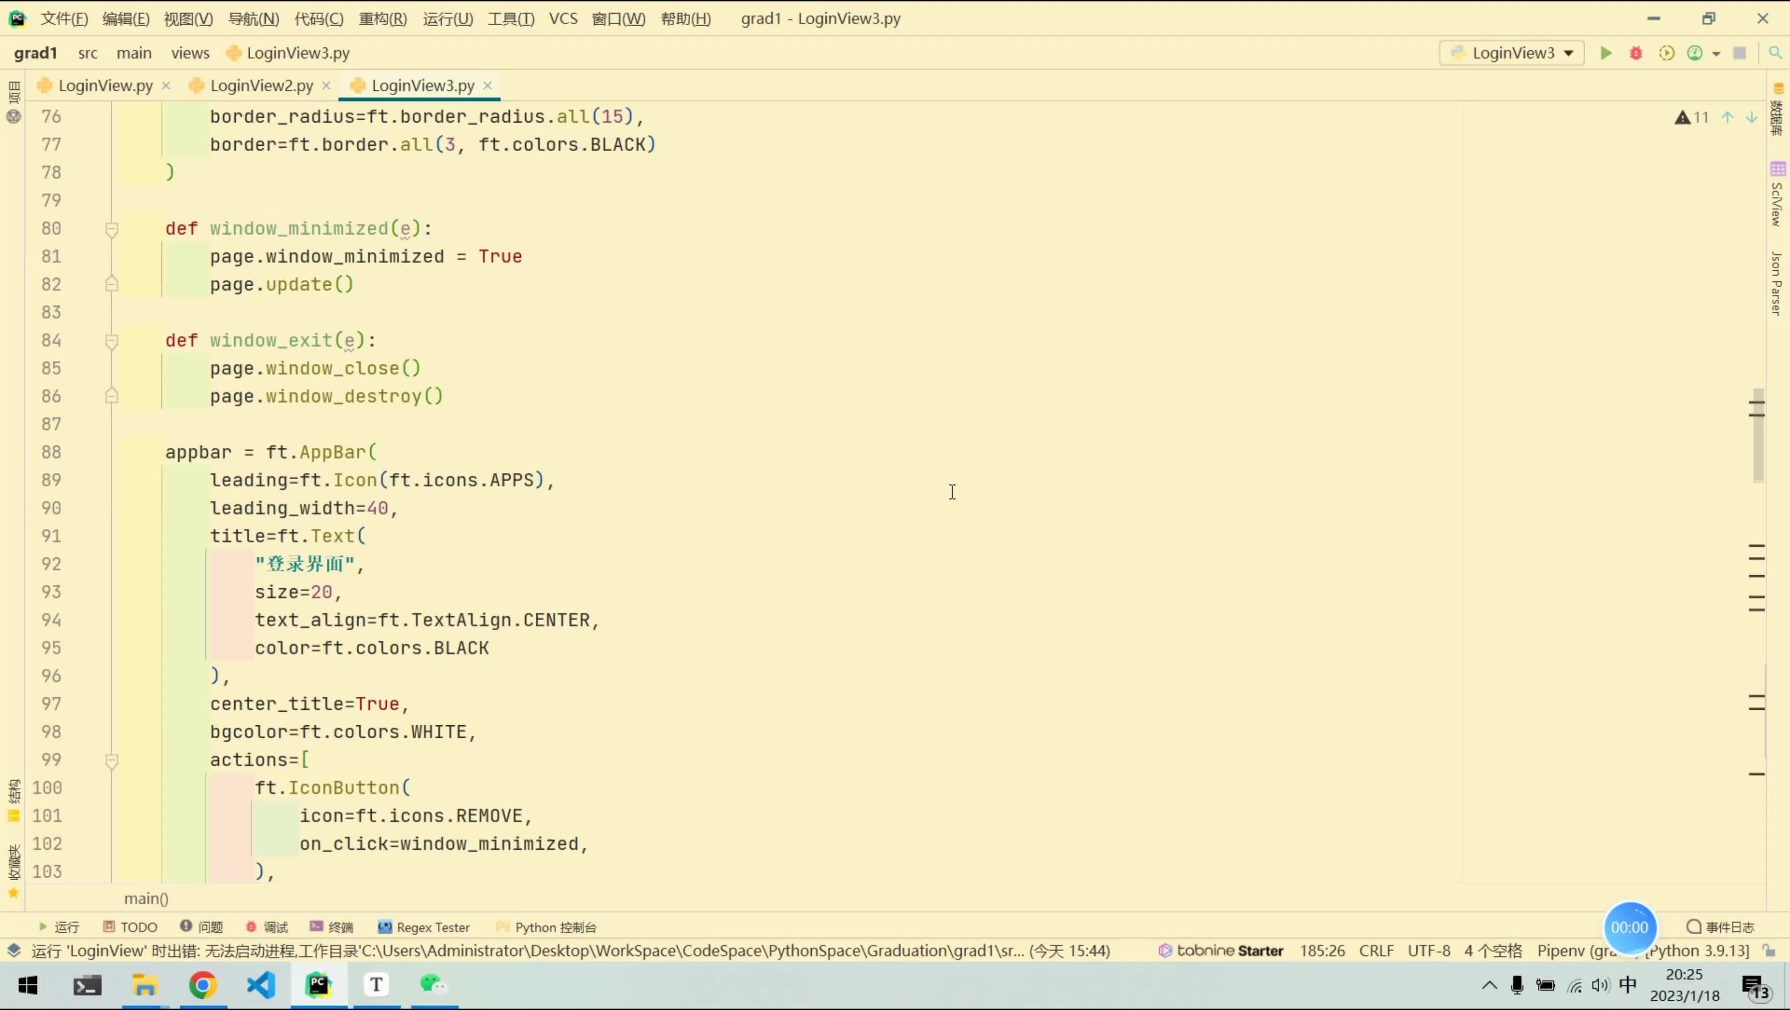The image size is (1790, 1010).
Task: Open the floating 00:00 recording timer
Action: tap(1630, 927)
